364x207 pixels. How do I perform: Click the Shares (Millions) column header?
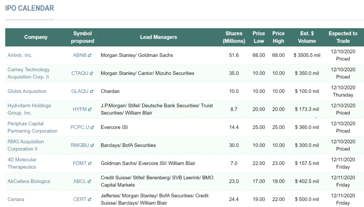point(234,37)
